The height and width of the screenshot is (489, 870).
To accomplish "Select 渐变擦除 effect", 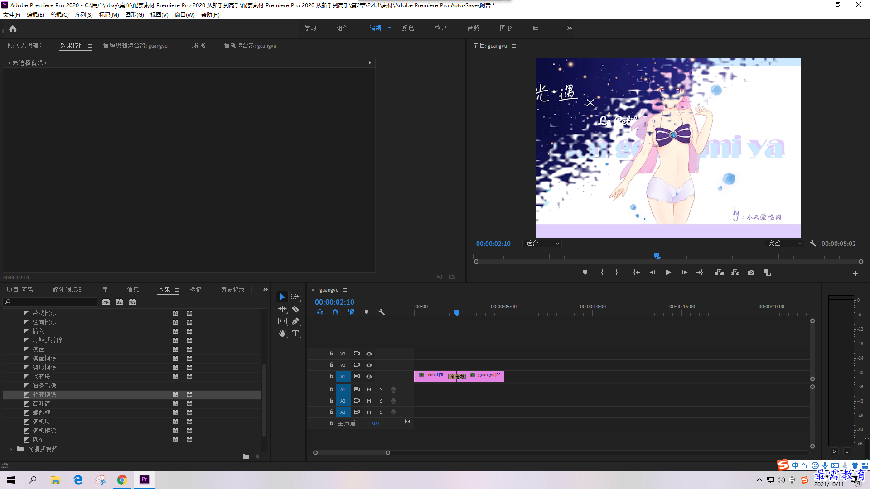I will (132, 395).
